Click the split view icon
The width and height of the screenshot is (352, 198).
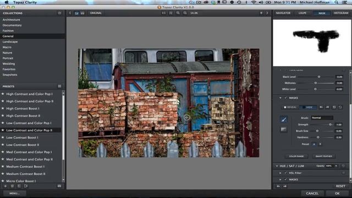click(x=82, y=13)
